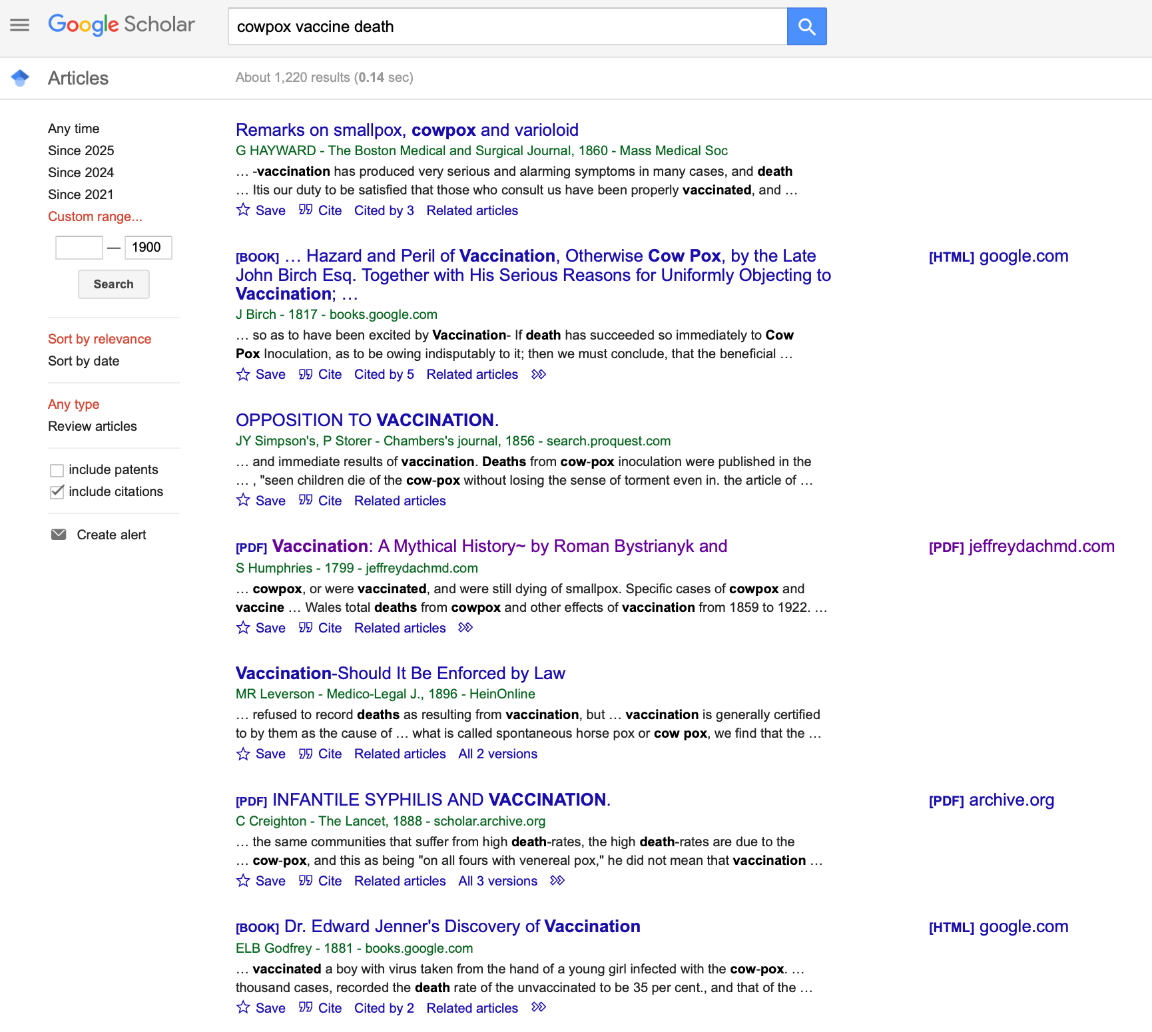This screenshot has width=1152, height=1032.
Task: Open Vaccination-Should It Be Enforced by Law
Action: [x=400, y=673]
